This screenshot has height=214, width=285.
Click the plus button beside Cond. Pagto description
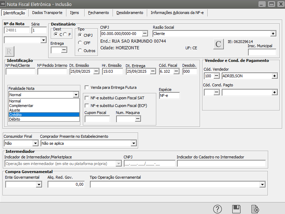coord(275,92)
